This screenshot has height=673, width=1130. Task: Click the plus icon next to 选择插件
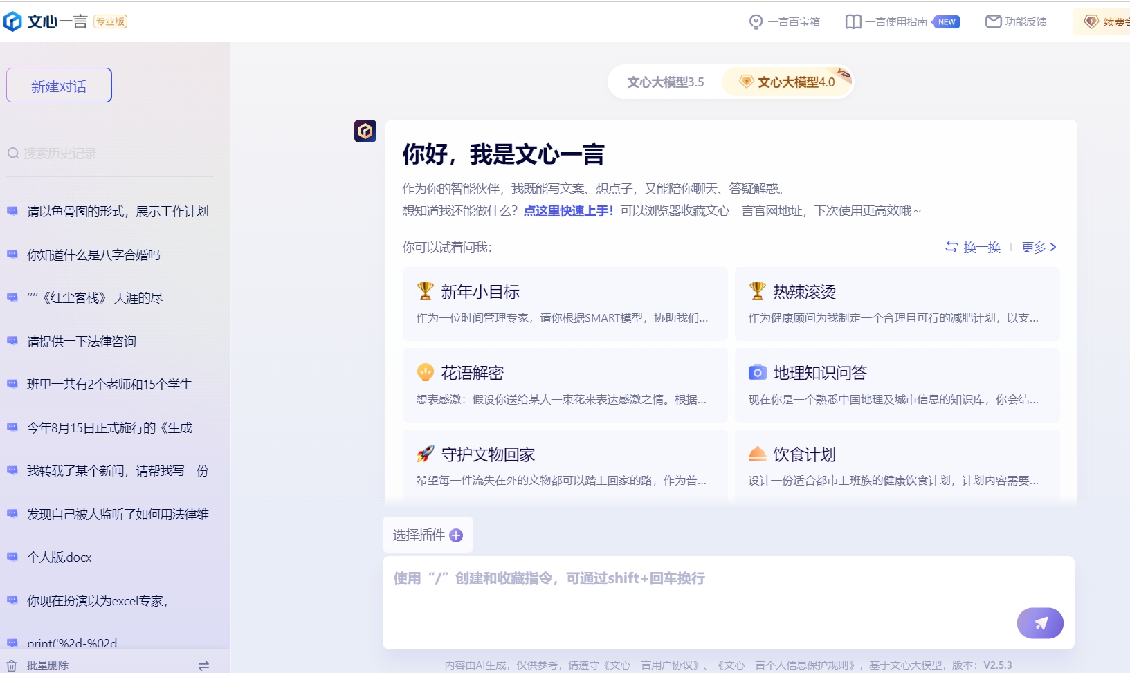coord(456,535)
